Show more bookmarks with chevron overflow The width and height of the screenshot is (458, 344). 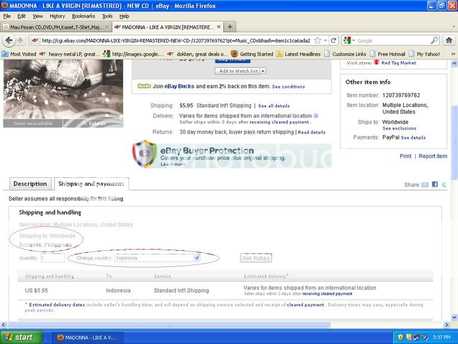(453, 54)
